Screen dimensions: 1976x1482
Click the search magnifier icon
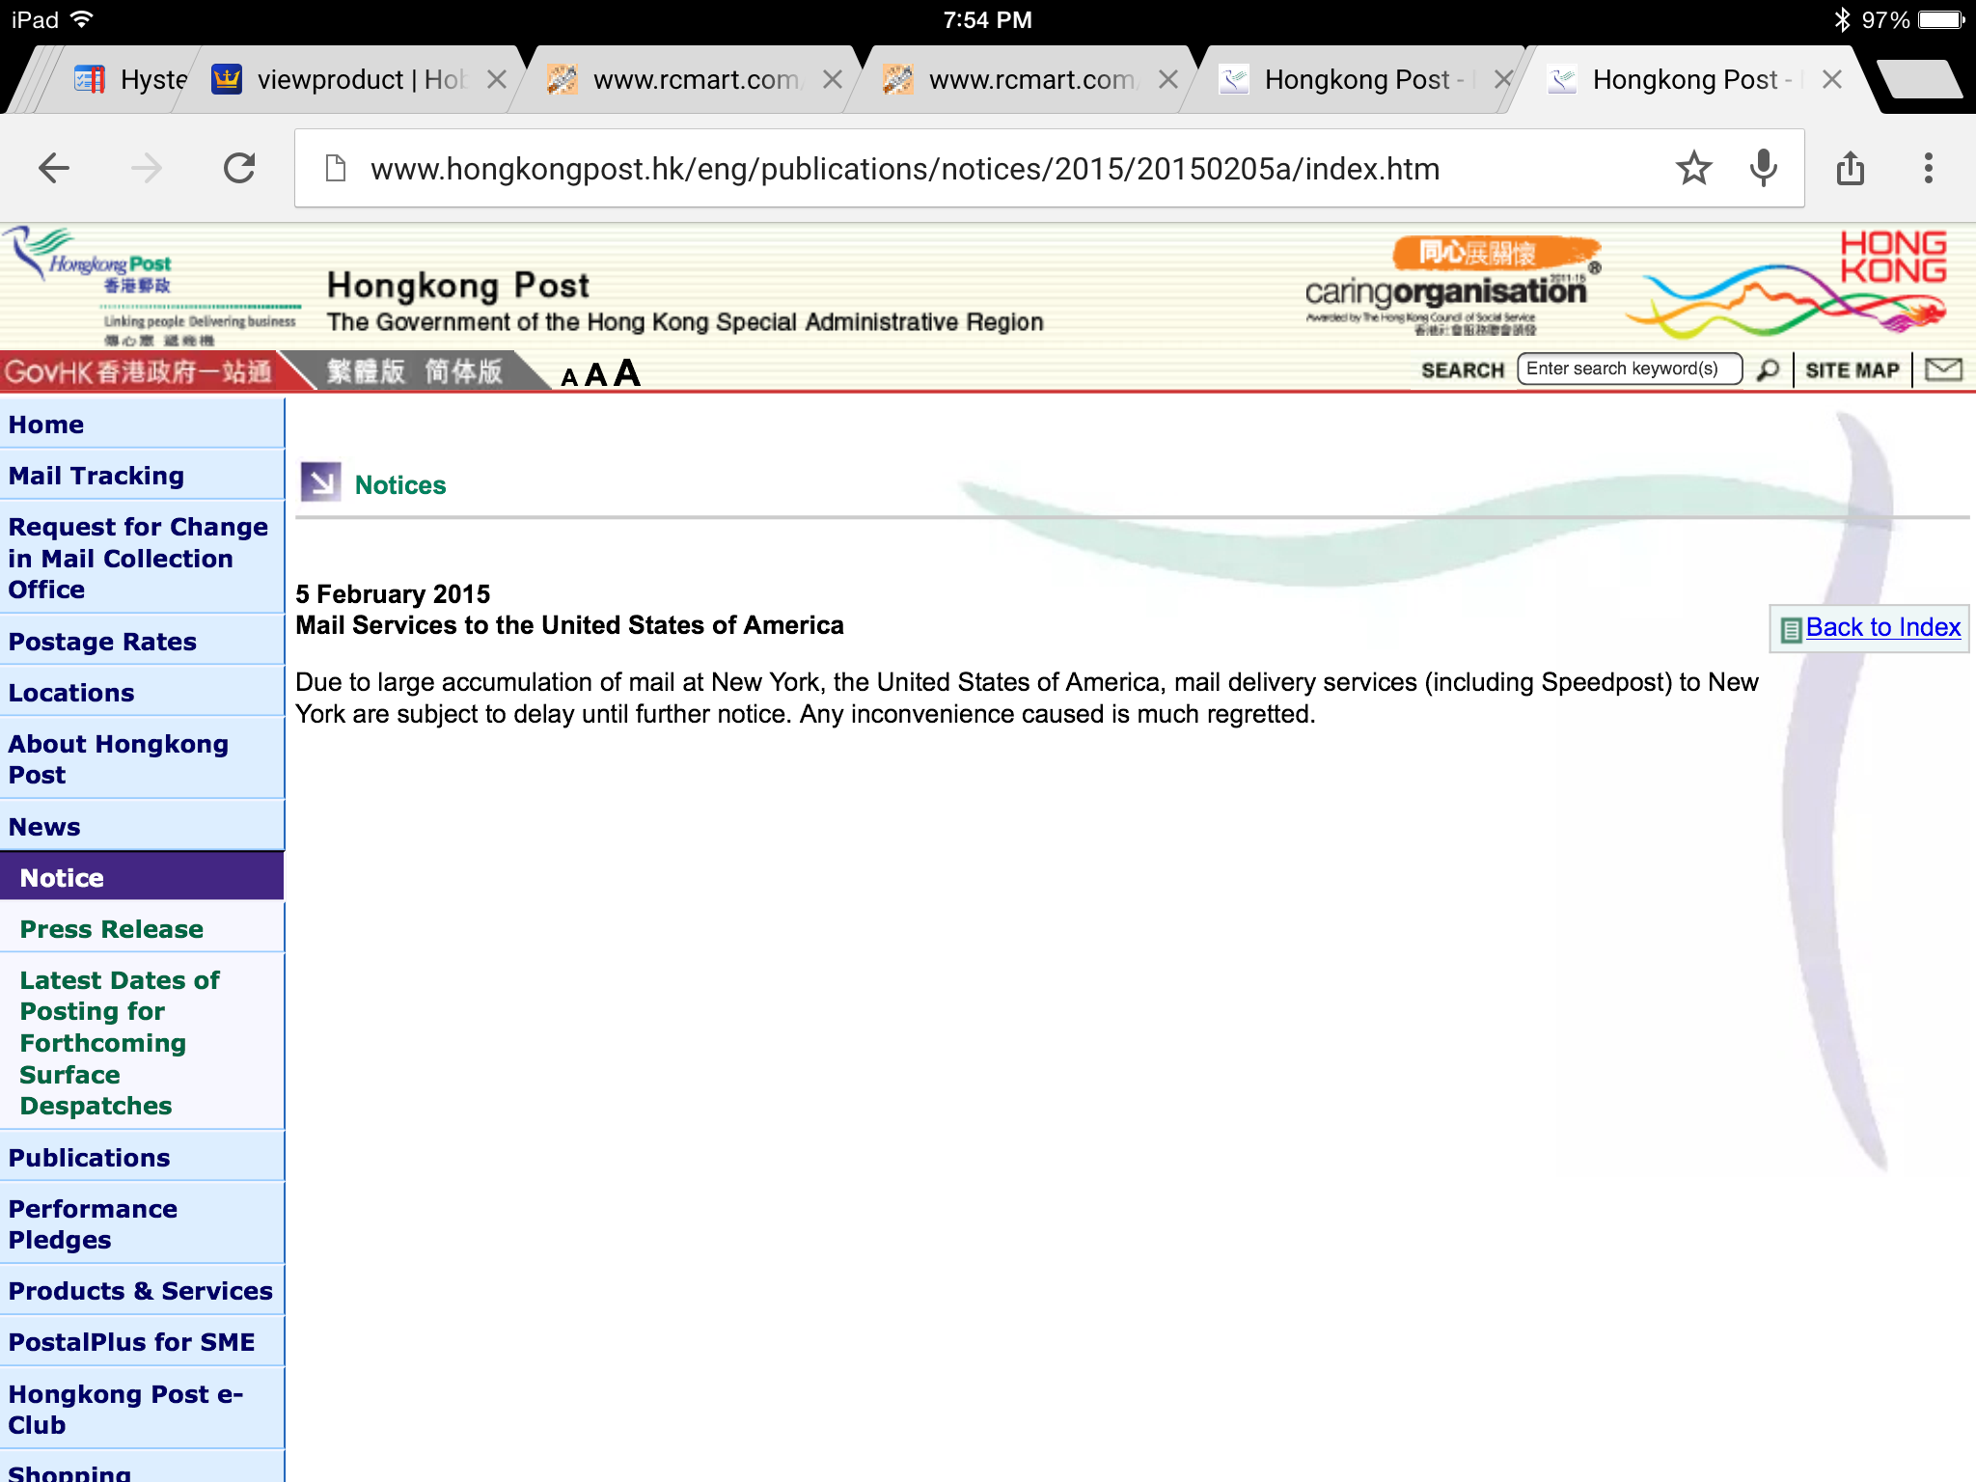1768,370
